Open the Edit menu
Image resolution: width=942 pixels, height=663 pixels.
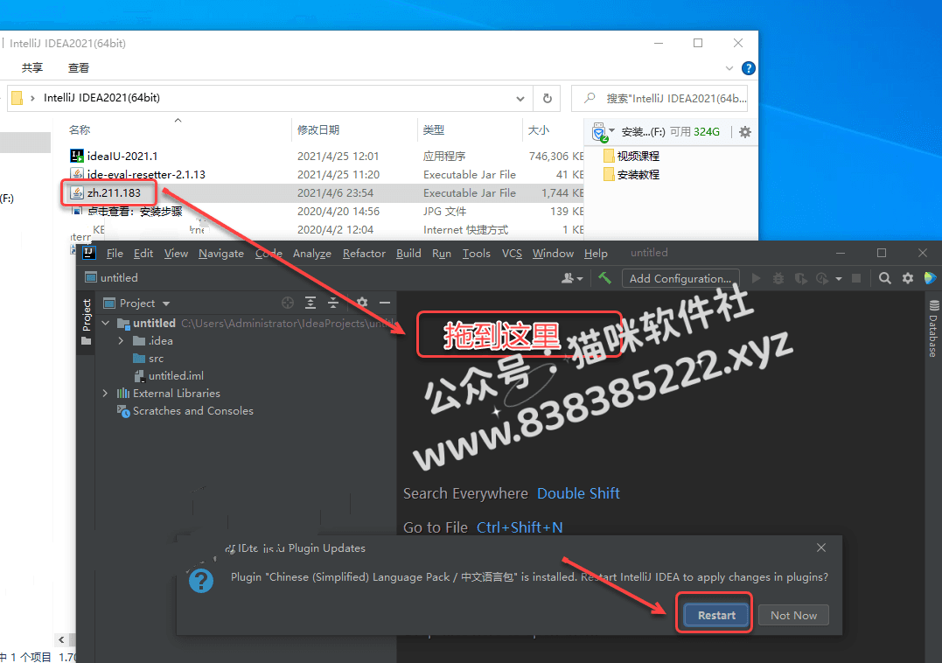(x=143, y=254)
